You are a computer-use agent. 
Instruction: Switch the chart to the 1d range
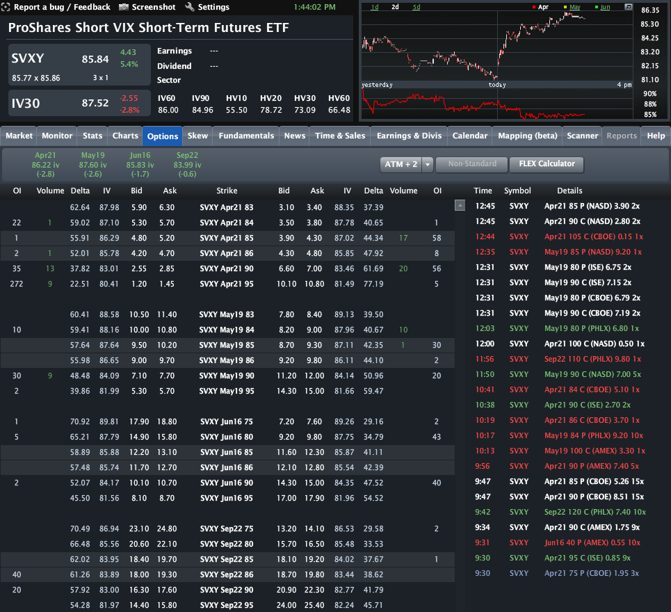tap(375, 7)
